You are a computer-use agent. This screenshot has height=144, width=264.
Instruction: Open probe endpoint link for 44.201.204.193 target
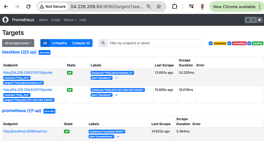[x=28, y=90]
